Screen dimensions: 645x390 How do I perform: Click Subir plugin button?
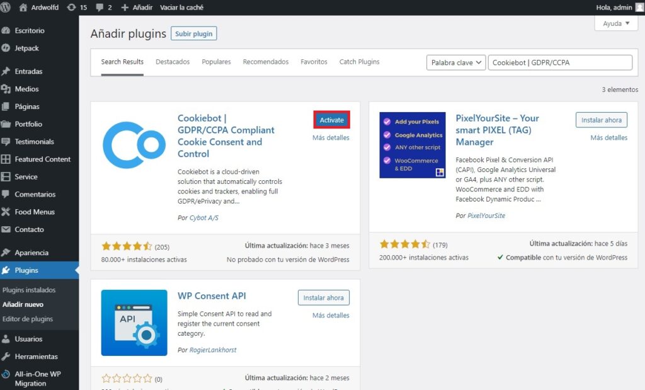[194, 34]
